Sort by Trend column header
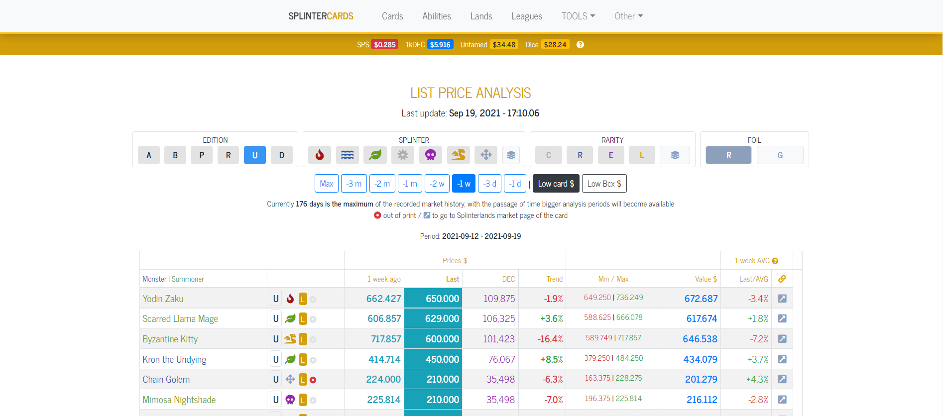The image size is (943, 416). click(554, 279)
